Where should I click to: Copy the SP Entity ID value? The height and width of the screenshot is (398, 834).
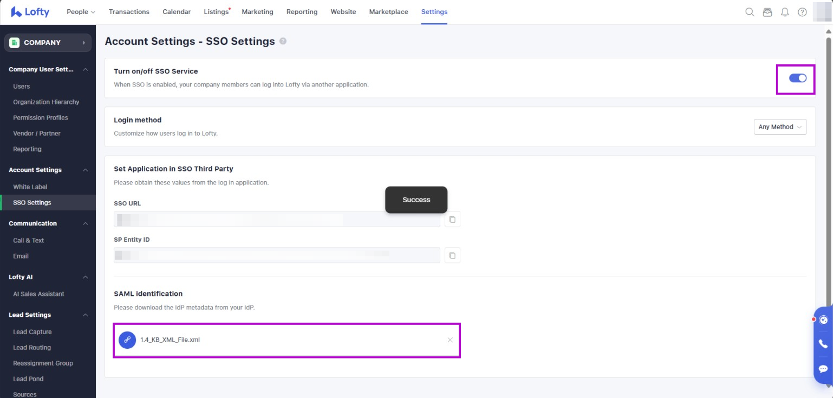tap(452, 255)
